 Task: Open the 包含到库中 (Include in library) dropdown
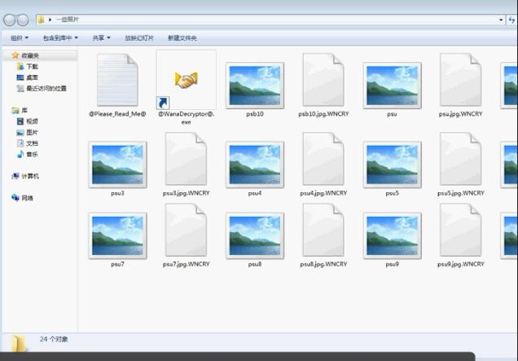(x=60, y=38)
